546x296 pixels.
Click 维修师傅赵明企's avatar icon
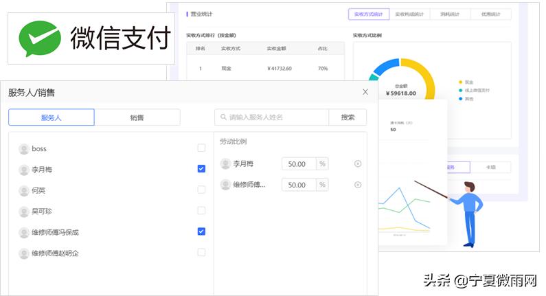pyautogui.click(x=23, y=253)
